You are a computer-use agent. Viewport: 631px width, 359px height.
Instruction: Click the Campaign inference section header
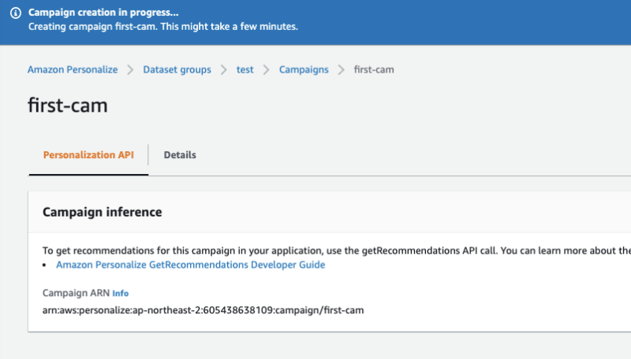(102, 212)
